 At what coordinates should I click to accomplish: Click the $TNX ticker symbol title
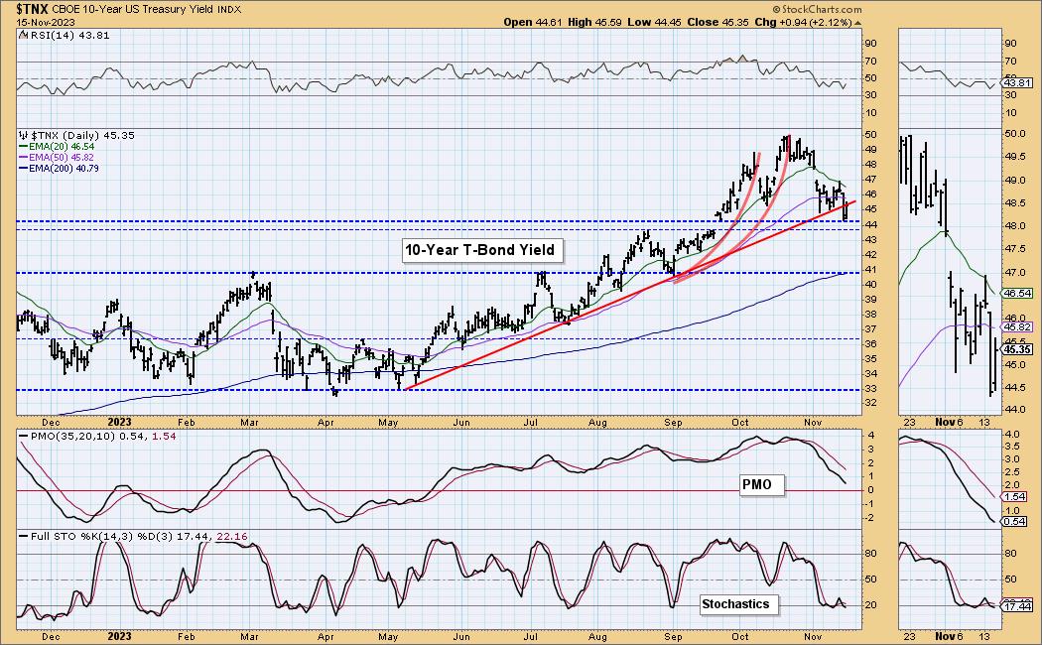pyautogui.click(x=32, y=9)
